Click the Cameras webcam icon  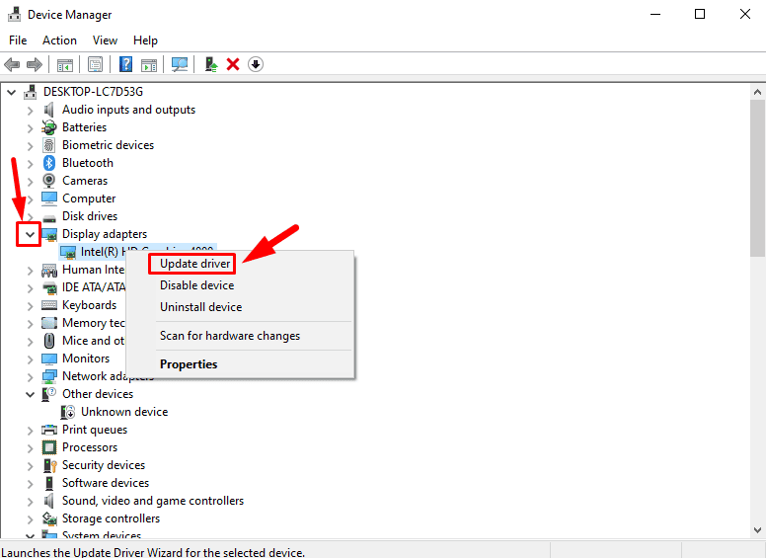click(x=48, y=181)
